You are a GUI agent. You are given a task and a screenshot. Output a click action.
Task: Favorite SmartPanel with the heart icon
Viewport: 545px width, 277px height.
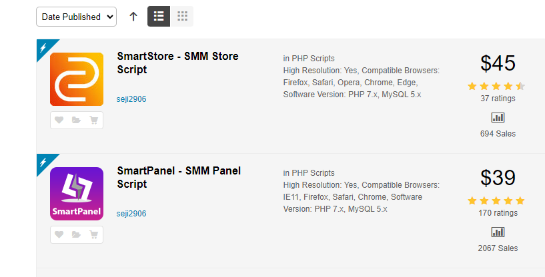pos(59,234)
